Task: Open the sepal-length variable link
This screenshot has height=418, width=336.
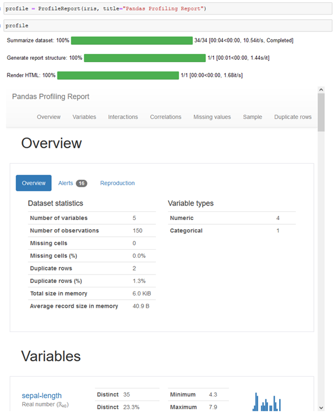Action: click(x=42, y=395)
